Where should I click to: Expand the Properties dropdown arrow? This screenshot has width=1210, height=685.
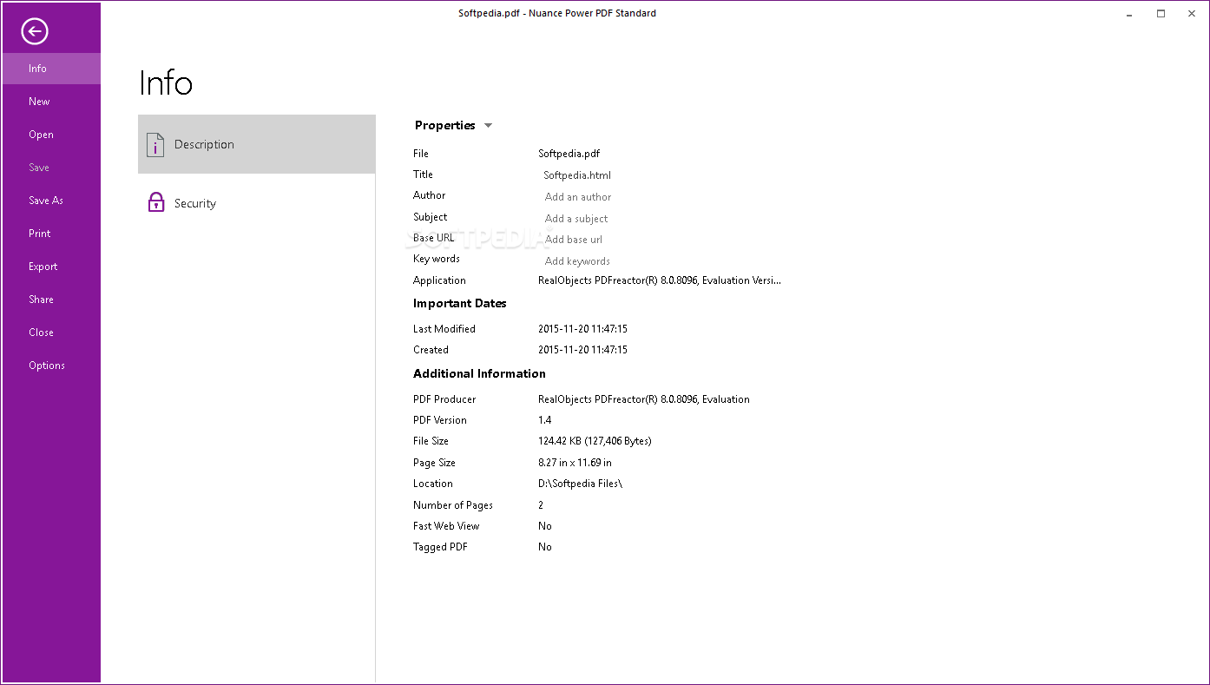tap(488, 126)
